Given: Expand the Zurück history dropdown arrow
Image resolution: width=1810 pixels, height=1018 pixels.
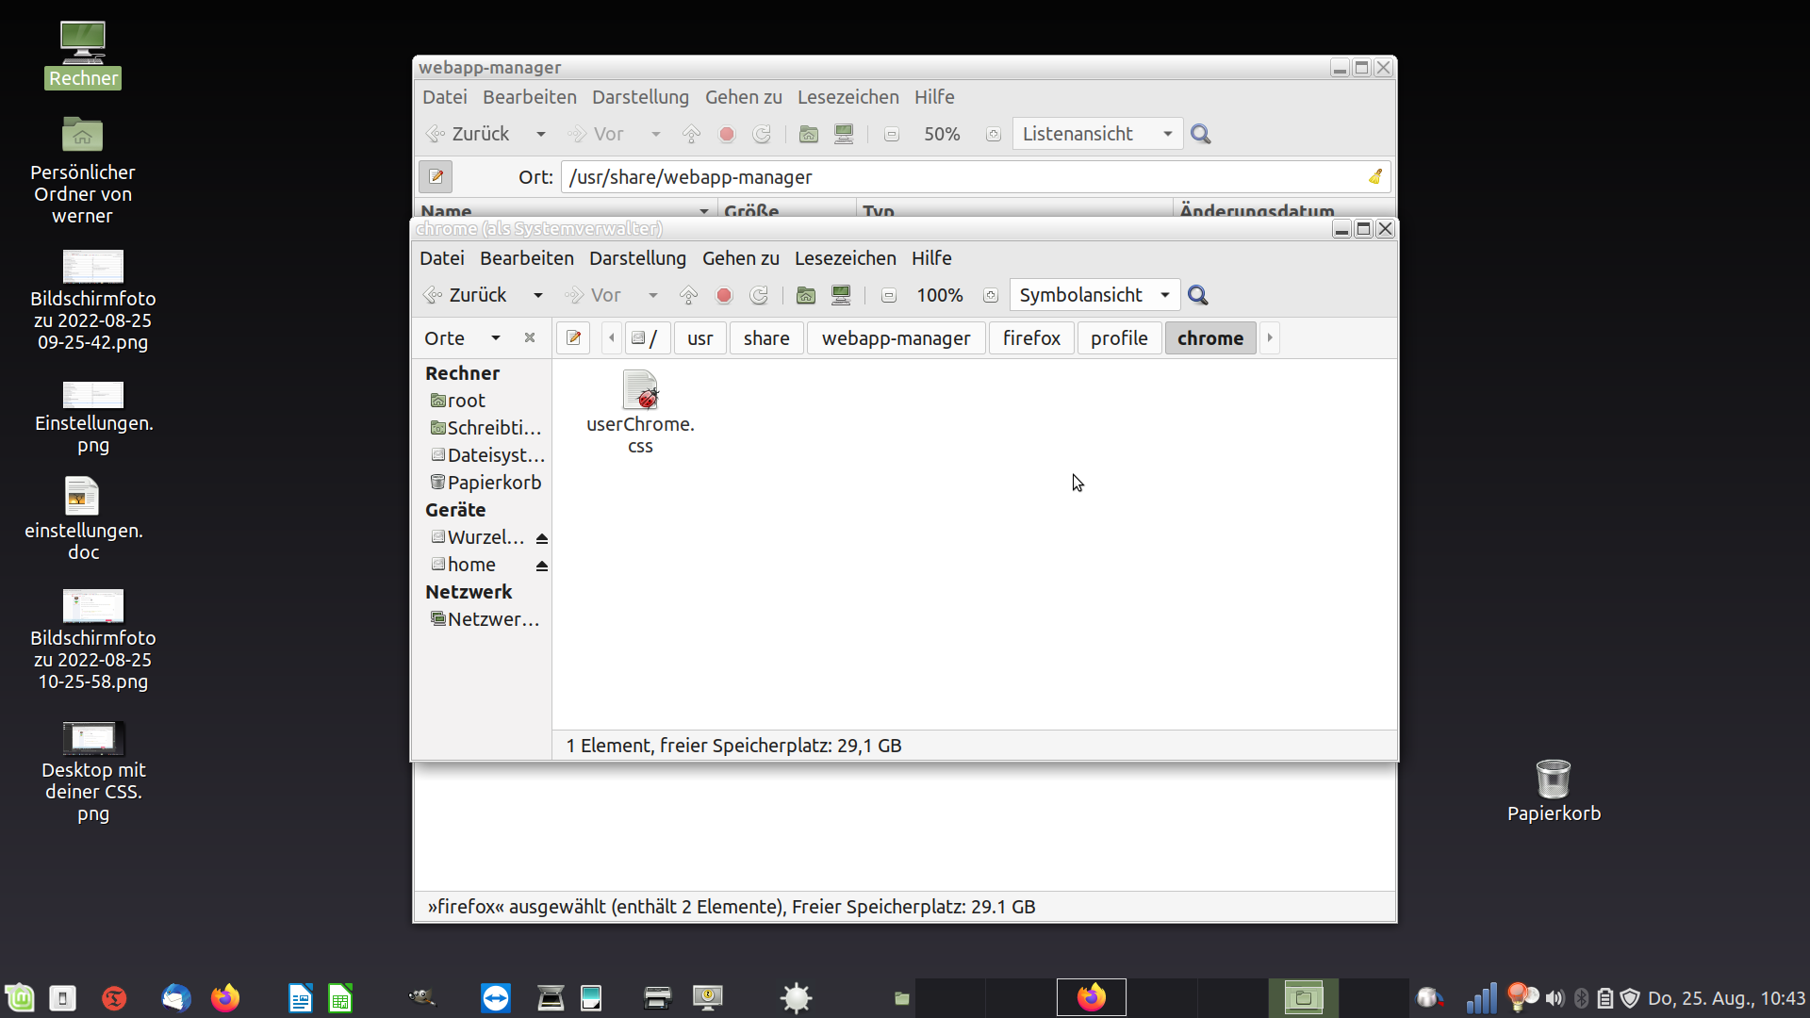Looking at the screenshot, I should pyautogui.click(x=538, y=295).
